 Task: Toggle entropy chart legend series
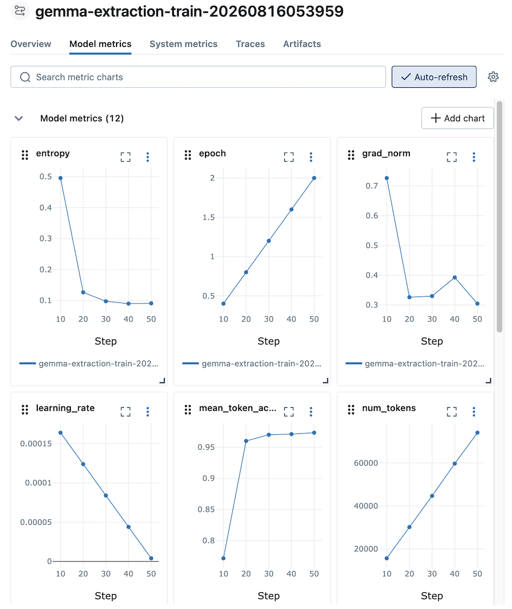tap(89, 364)
